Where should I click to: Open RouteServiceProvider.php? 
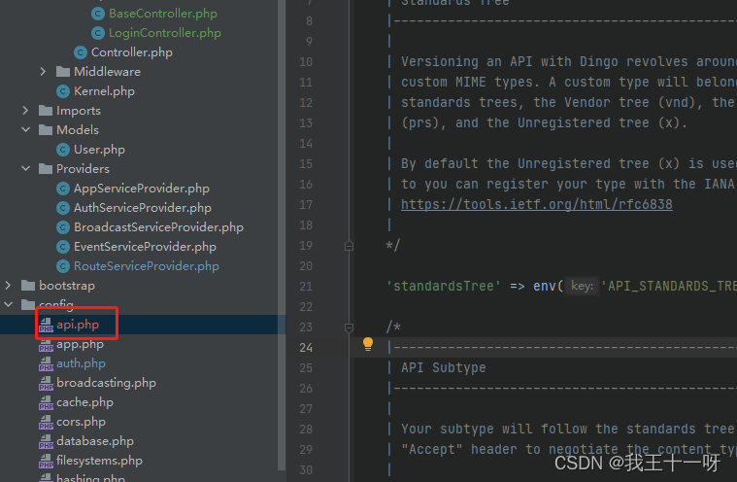tap(147, 266)
